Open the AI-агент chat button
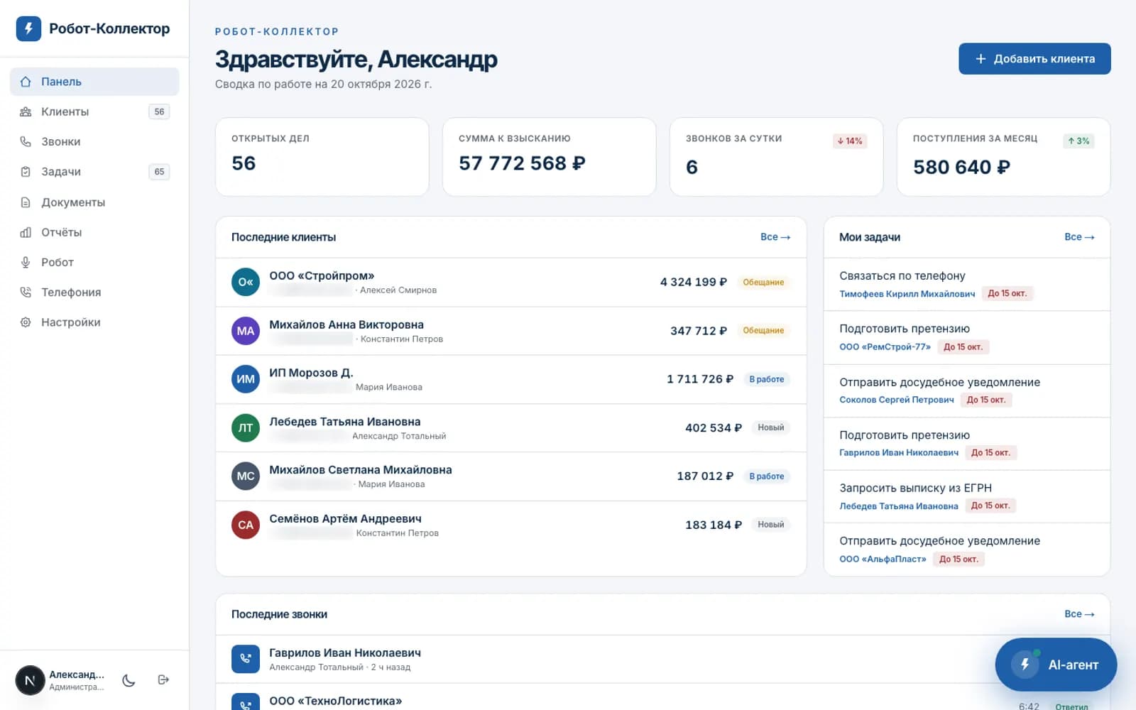 1056,665
